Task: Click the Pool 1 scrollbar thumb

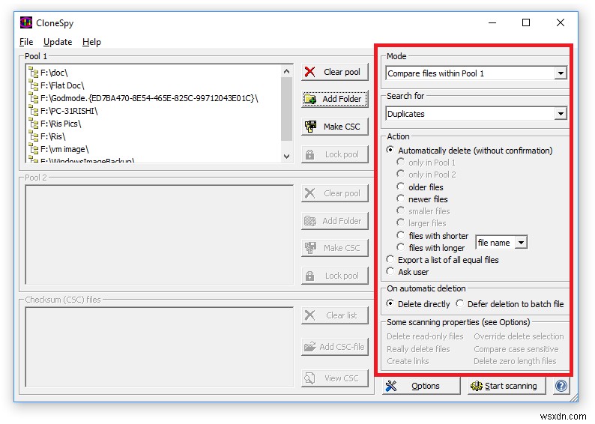Action: click(286, 109)
